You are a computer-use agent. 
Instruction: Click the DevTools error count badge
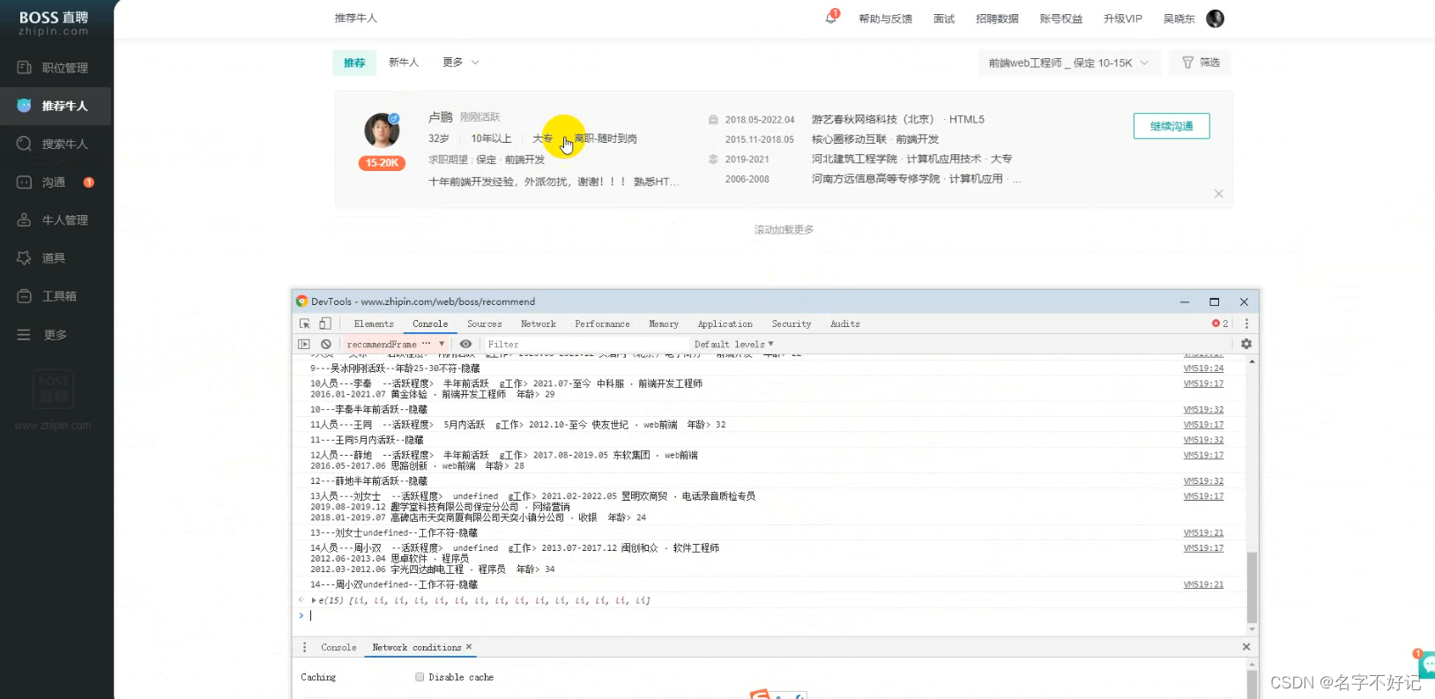click(x=1220, y=324)
